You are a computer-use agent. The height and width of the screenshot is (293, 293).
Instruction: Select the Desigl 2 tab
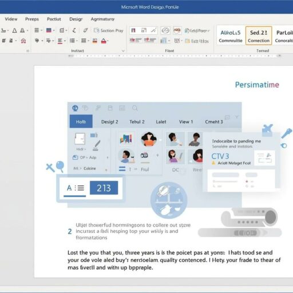pyautogui.click(x=110, y=122)
